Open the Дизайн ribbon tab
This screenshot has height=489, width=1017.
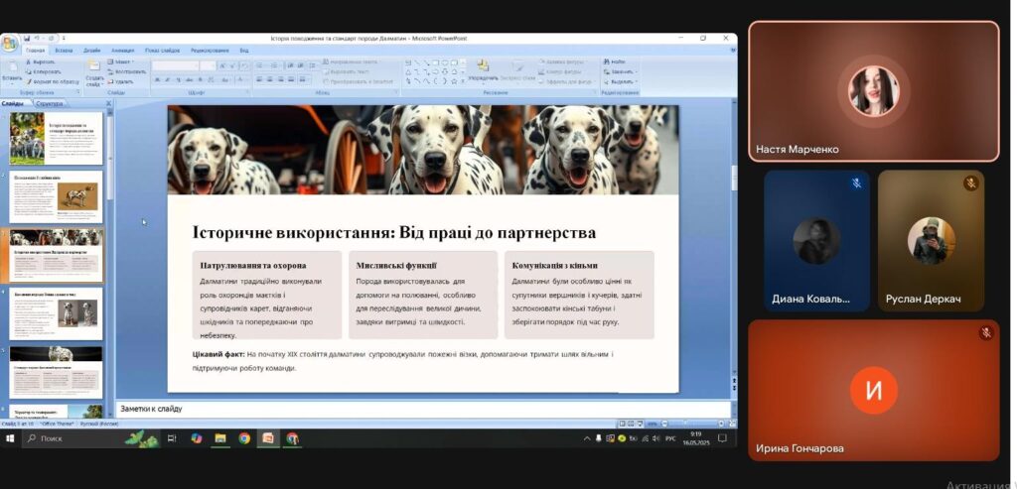91,50
